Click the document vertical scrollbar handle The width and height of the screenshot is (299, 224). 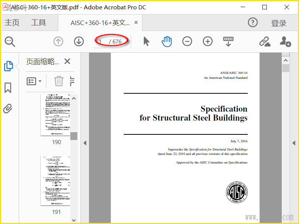pyautogui.click(x=286, y=68)
